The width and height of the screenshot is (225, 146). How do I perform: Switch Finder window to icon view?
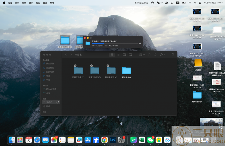[112, 55]
